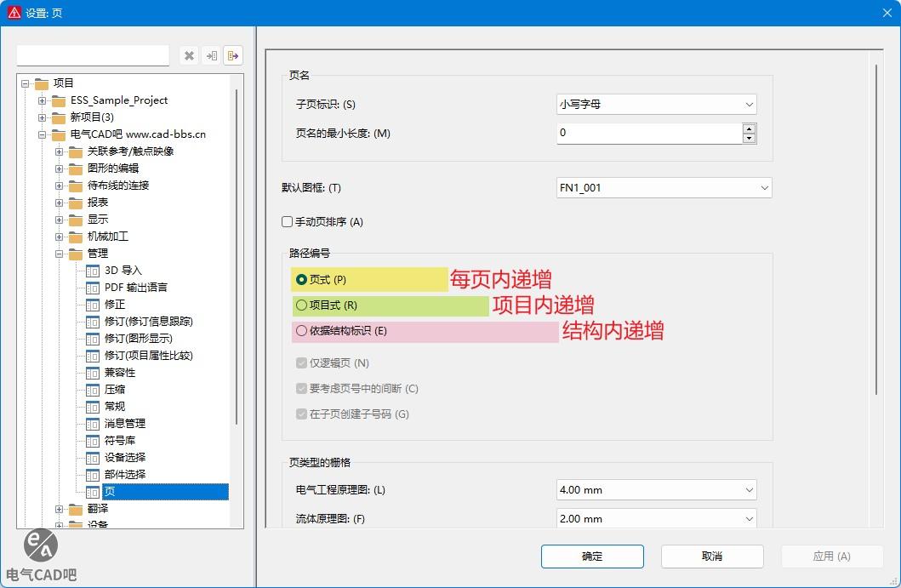Click the folder icon of 机械加工

tap(76, 237)
